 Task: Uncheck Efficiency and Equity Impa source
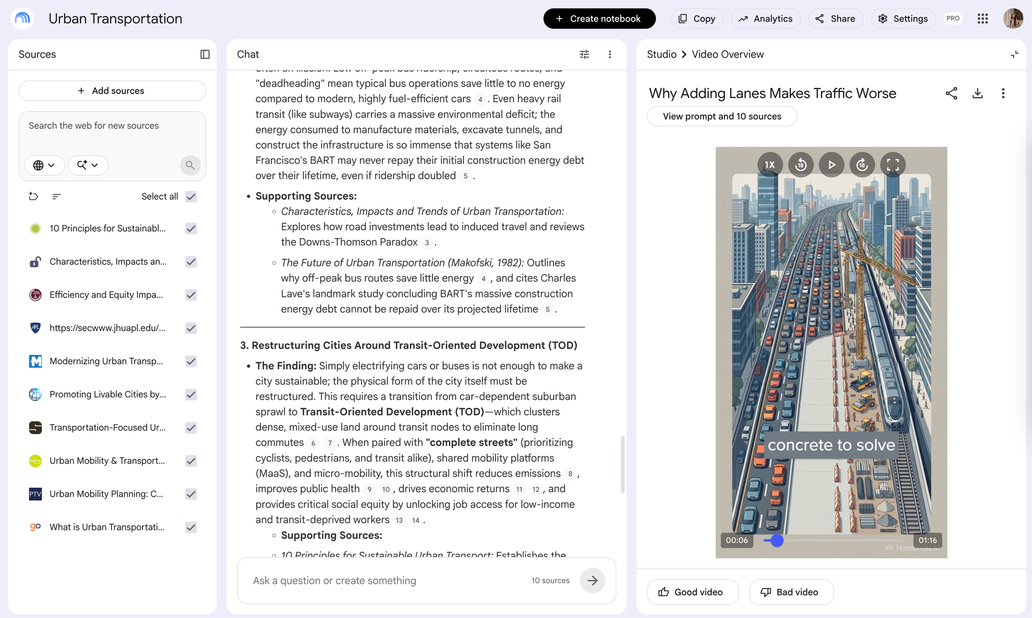click(191, 295)
